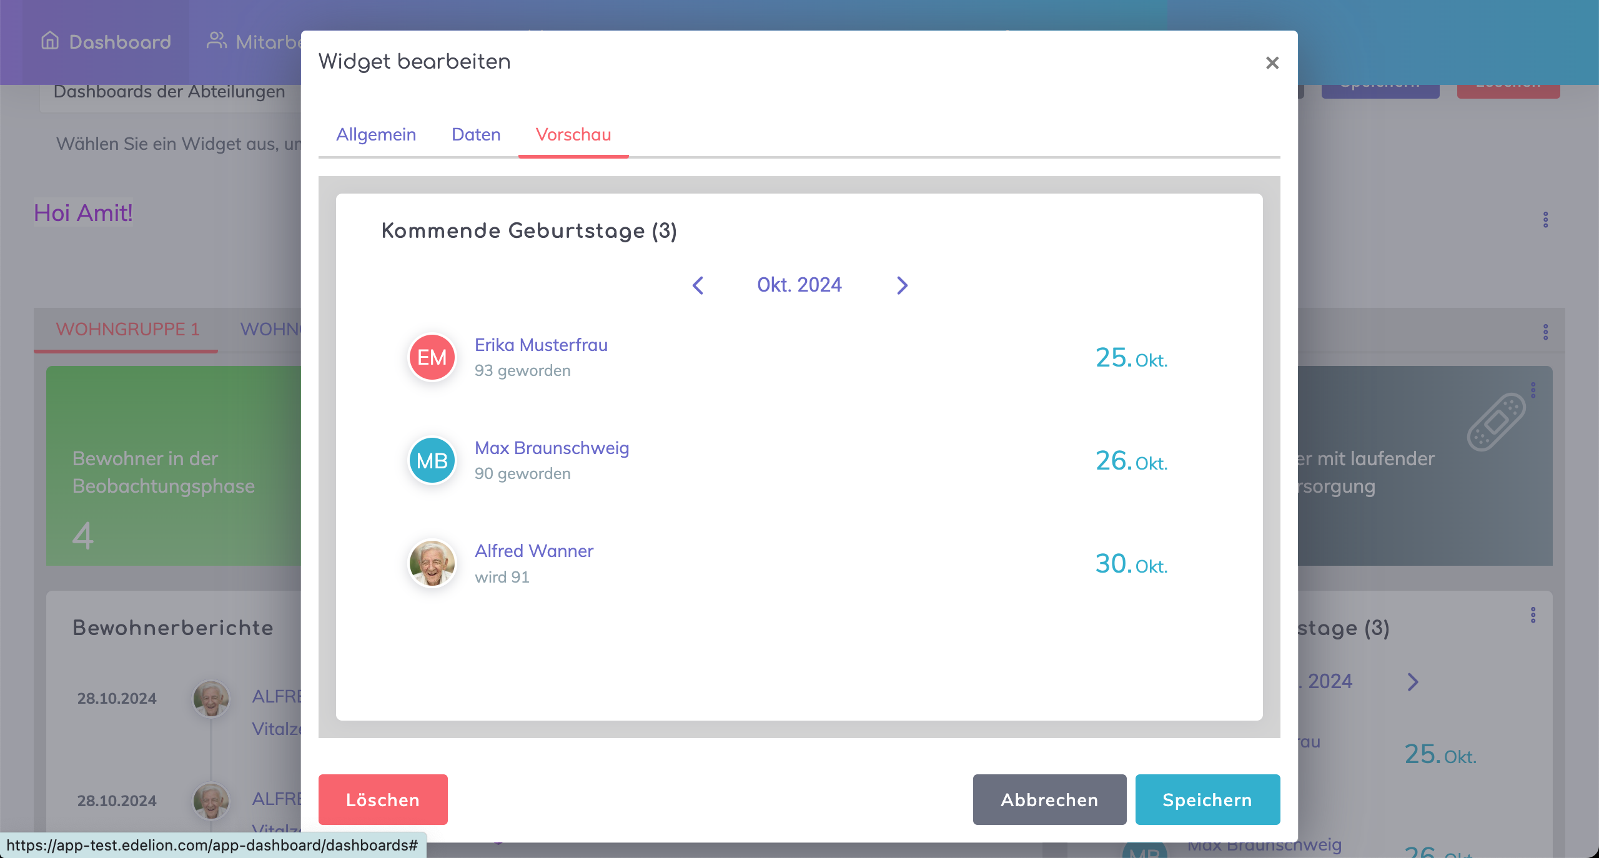
Task: Close the Widget bearbeiten dialog
Action: tap(1272, 63)
